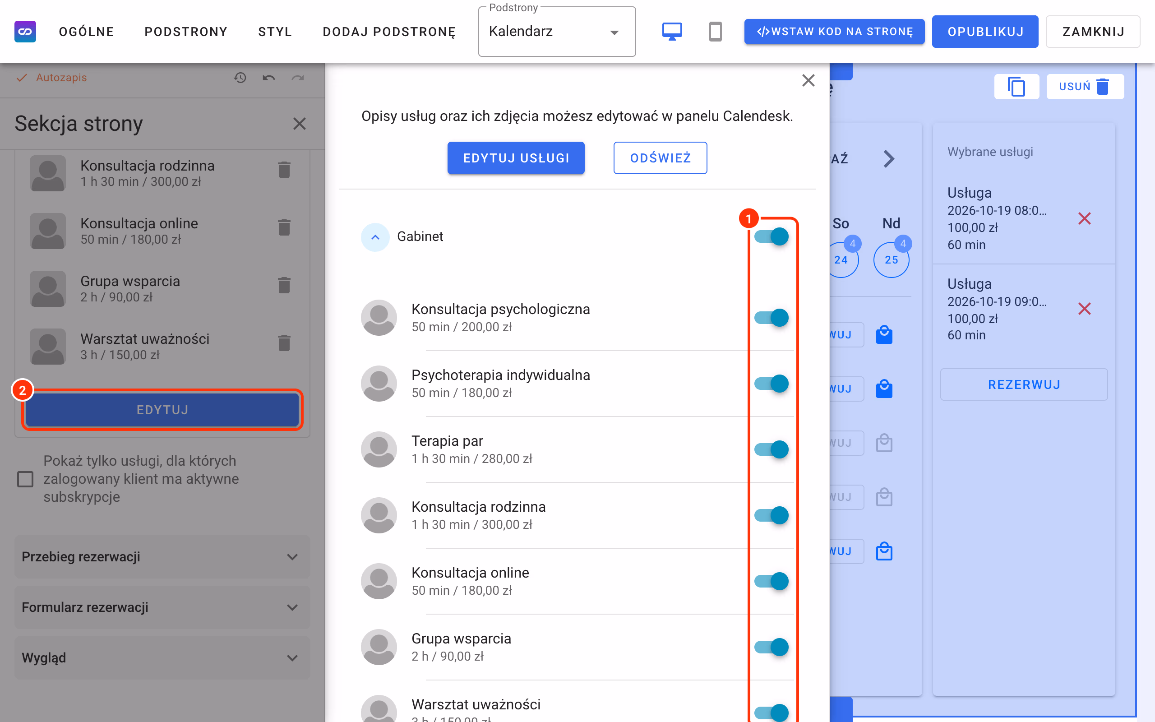The image size is (1155, 722).
Task: Click Konsultacja psychologiczna avatar thumbnail
Action: click(379, 318)
